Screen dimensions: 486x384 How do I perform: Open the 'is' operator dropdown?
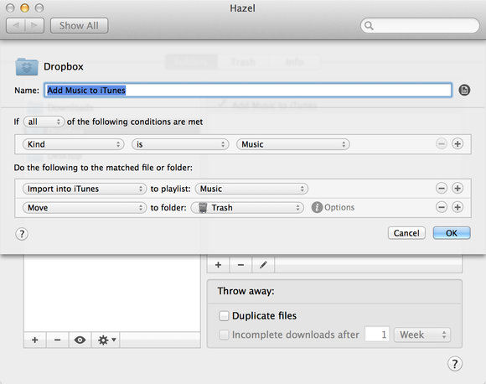point(180,144)
